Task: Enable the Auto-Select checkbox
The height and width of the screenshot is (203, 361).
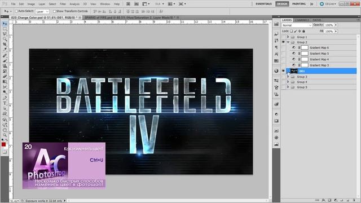Action: 16,11
